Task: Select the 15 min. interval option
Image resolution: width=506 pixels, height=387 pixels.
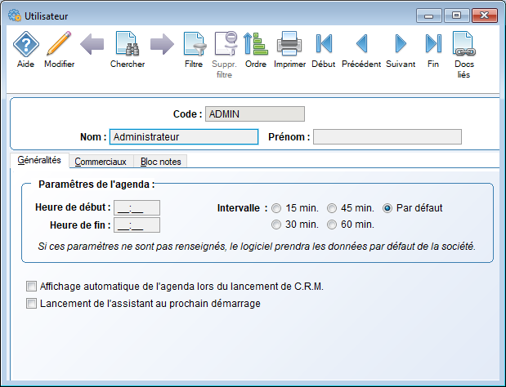Action: click(277, 208)
